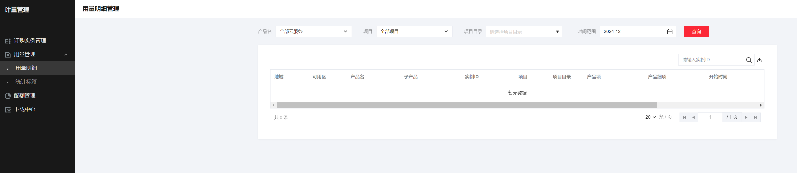
Task: Click the download icon beside instance search
Action: [759, 60]
